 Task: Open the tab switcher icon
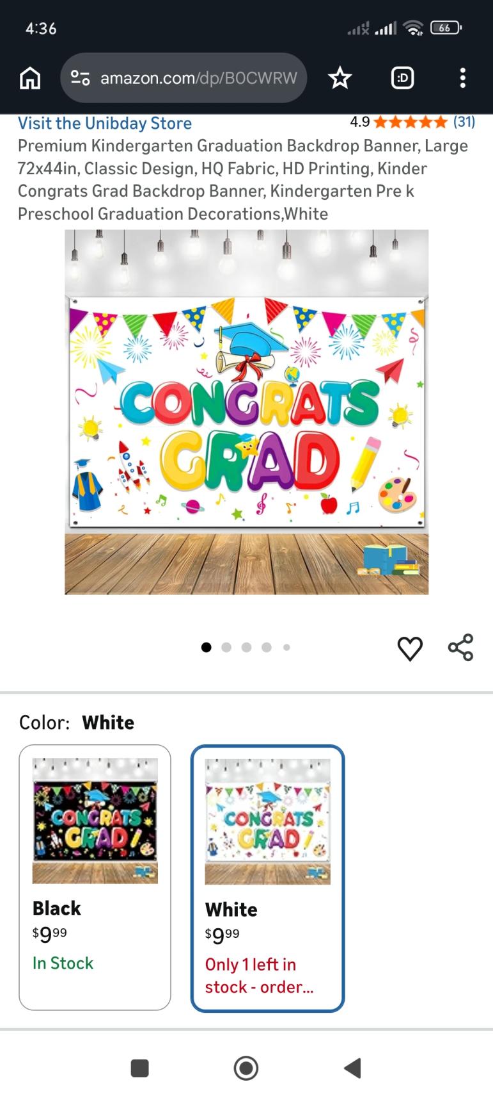coord(402,78)
